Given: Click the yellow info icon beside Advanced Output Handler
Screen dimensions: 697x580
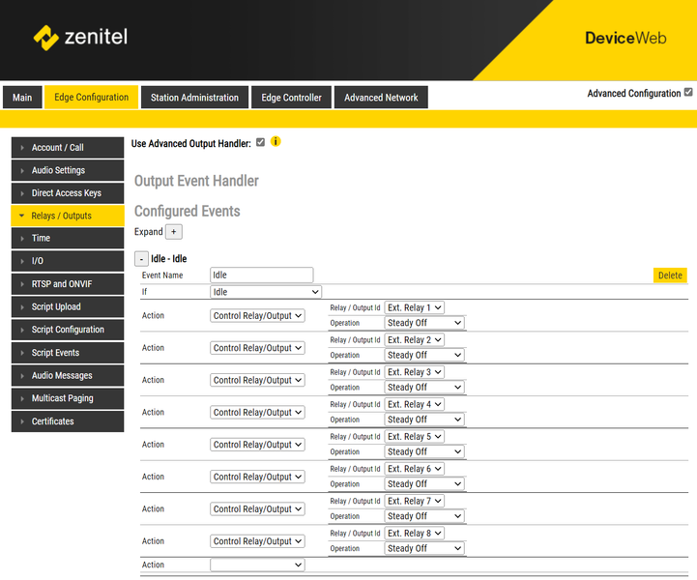Looking at the screenshot, I should point(276,142).
